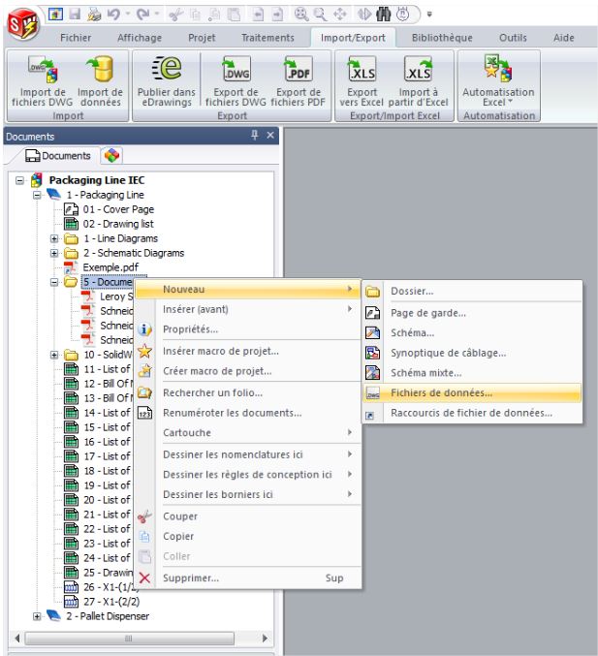The height and width of the screenshot is (656, 598).
Task: Open the Bibliothèque ribbon tab
Action: (442, 38)
